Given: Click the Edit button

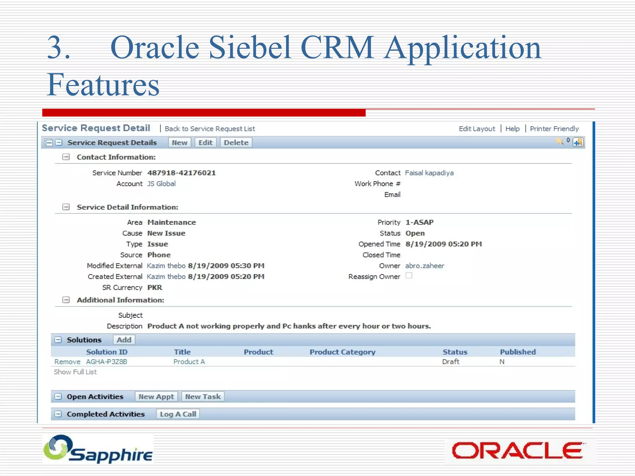Looking at the screenshot, I should (x=206, y=143).
